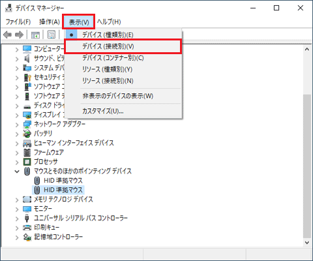
Task: Click the セキュリティ key icon
Action: pos(27,77)
